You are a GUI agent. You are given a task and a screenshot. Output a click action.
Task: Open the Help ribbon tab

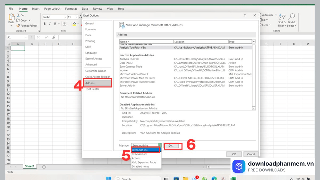coord(121,8)
